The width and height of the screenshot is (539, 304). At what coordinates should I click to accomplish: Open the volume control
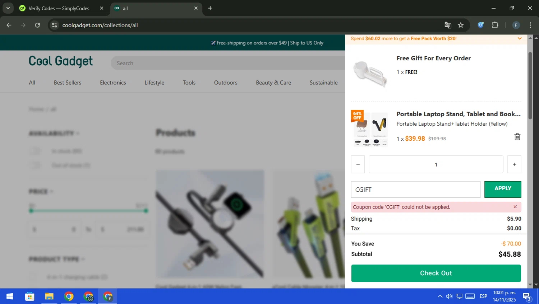pyautogui.click(x=449, y=296)
